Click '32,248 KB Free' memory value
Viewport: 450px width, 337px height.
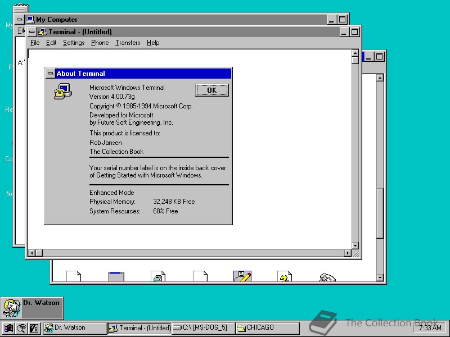pos(174,202)
